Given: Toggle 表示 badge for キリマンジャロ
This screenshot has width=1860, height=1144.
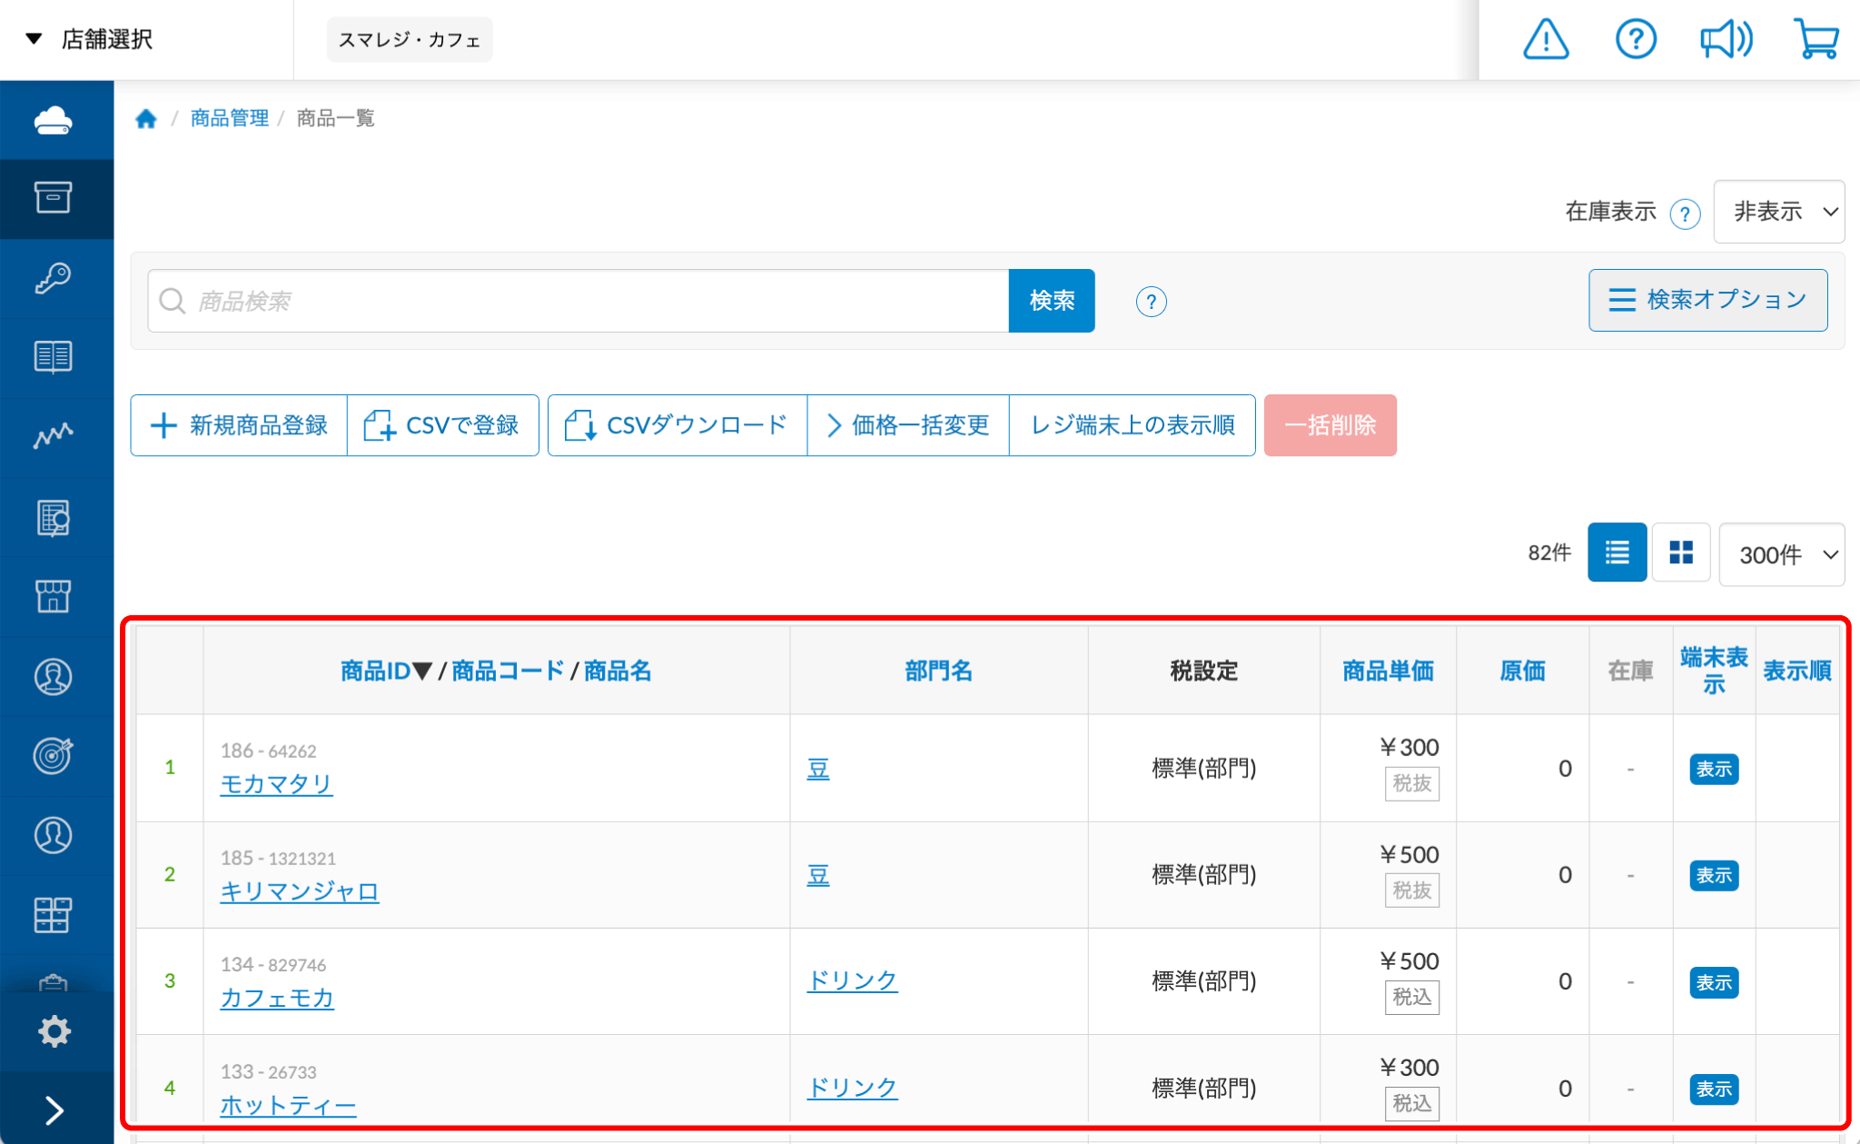Looking at the screenshot, I should click(x=1714, y=875).
